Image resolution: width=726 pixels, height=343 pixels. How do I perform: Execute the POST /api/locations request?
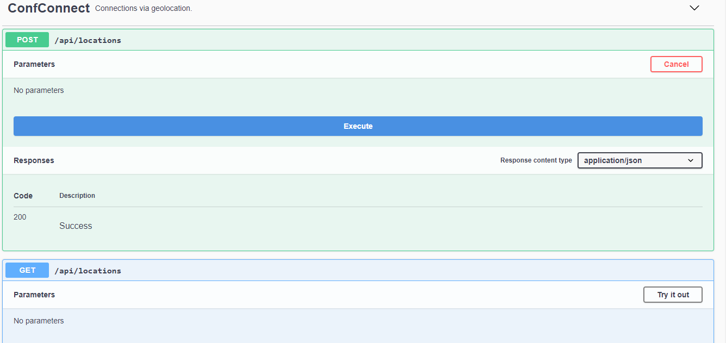358,126
